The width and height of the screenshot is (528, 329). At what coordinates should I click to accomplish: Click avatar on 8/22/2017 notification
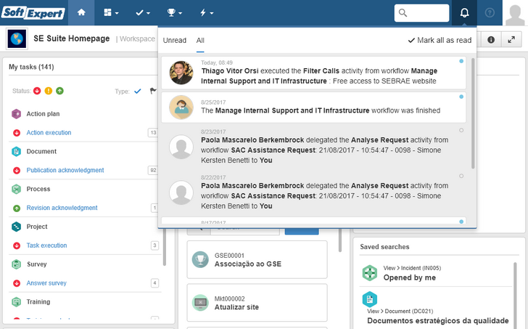point(181,192)
